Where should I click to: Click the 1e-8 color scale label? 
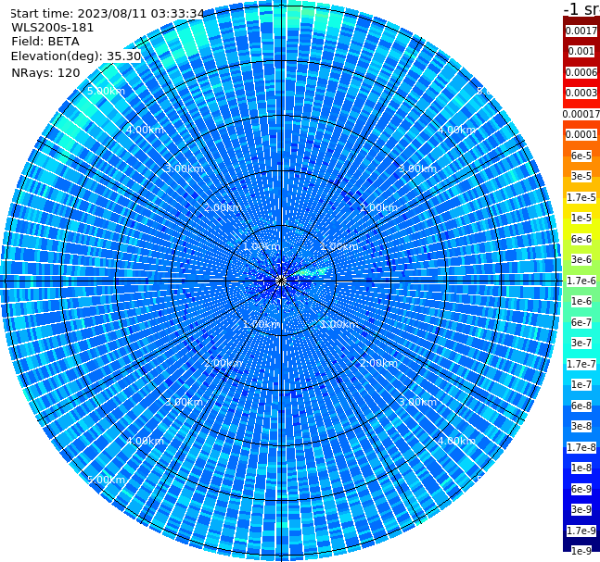581,468
